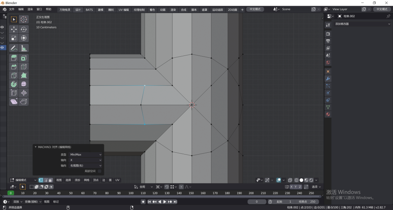Switch to face select mode
Viewport: 393px width, 210px height.
coord(51,180)
